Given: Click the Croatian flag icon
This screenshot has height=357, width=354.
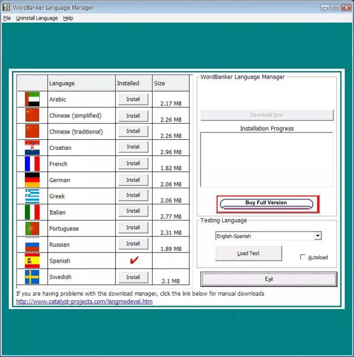Looking at the screenshot, I should click(x=32, y=148).
